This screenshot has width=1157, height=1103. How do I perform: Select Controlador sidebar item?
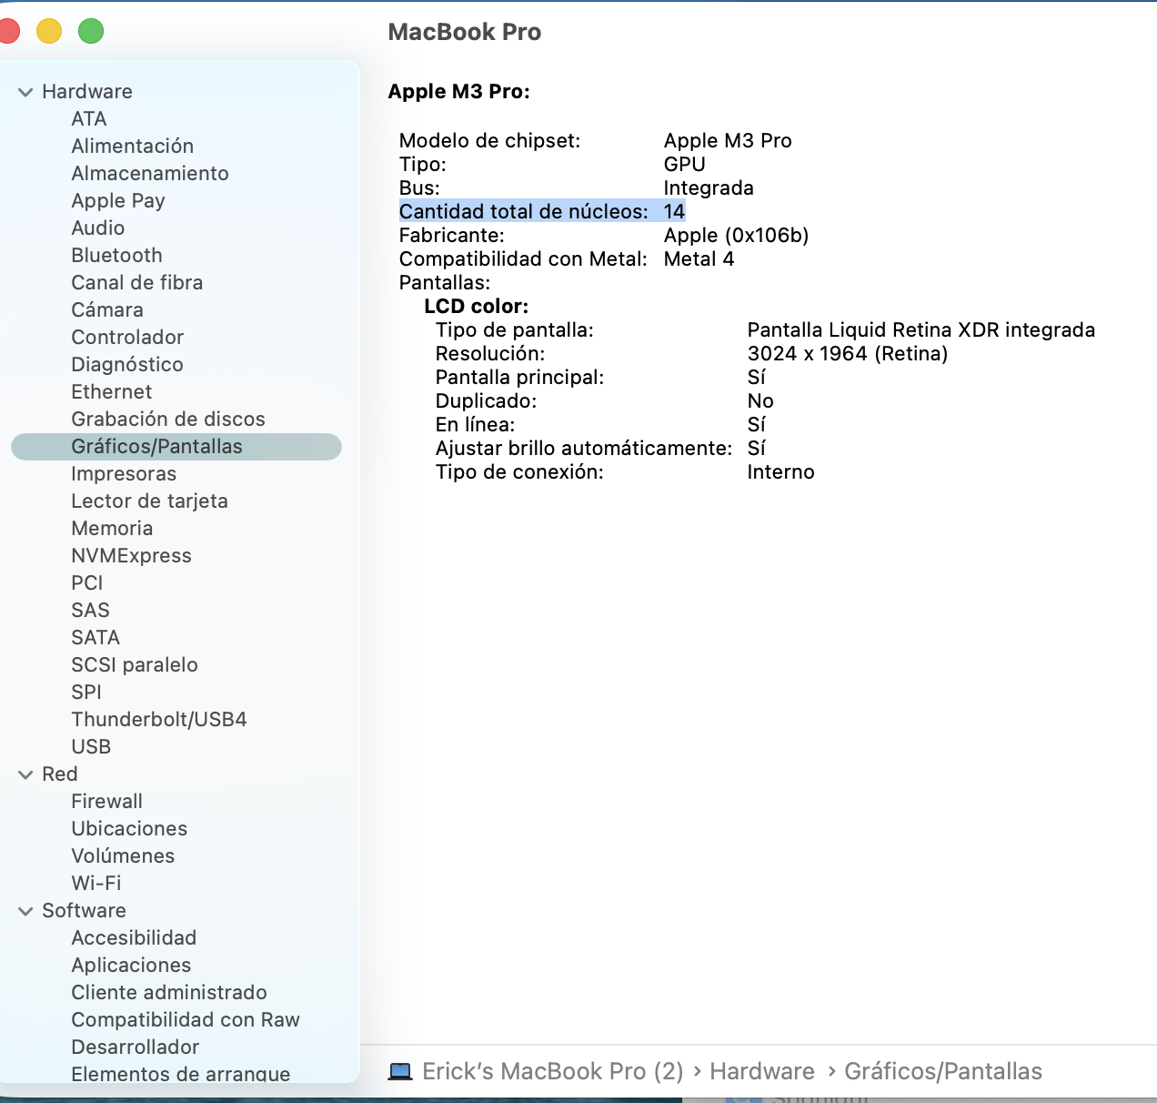127,338
